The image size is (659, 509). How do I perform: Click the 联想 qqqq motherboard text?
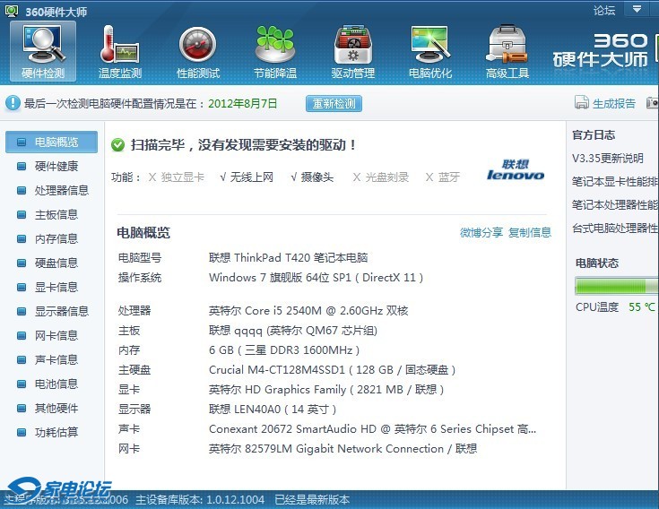293,331
